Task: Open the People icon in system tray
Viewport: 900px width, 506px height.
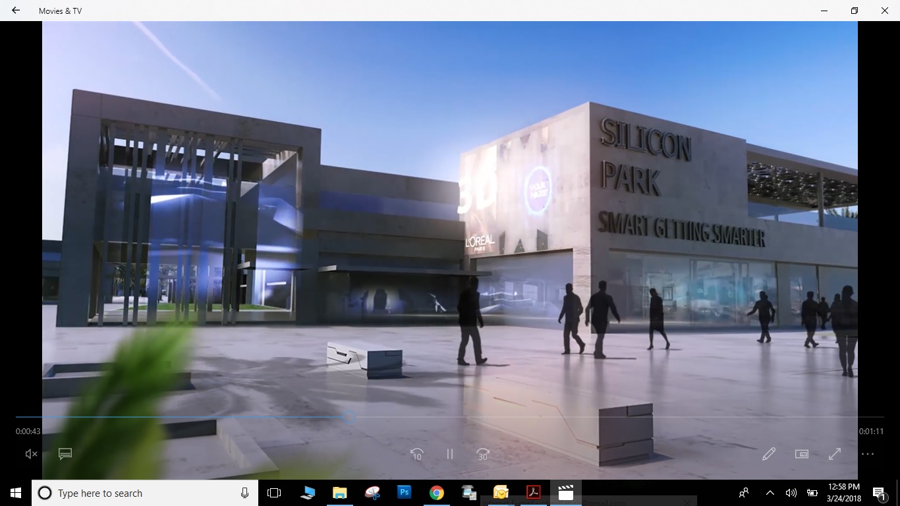Action: [x=744, y=493]
